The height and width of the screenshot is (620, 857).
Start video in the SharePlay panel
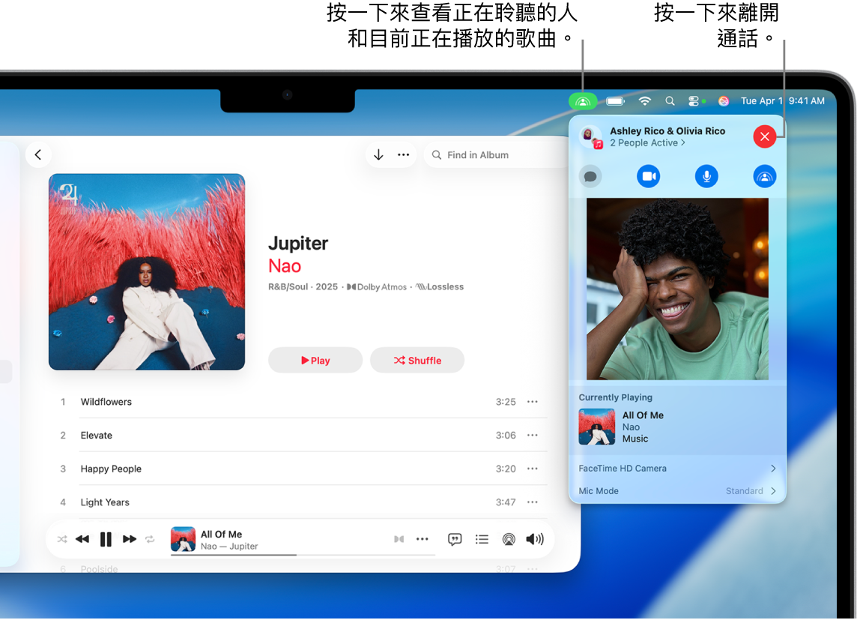[649, 176]
